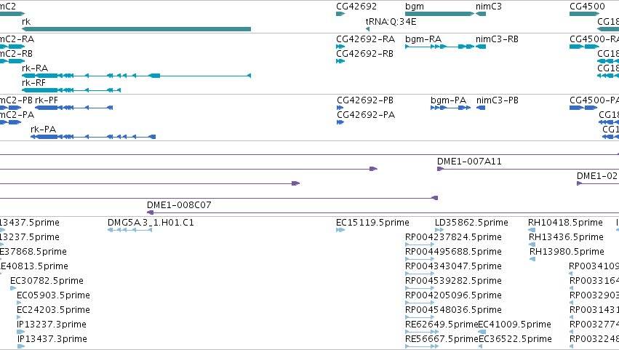Click the RP004548036.5prime EST label

(453, 310)
